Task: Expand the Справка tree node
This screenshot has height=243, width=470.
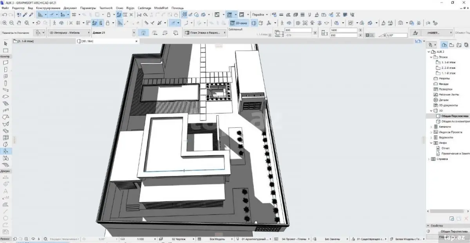Action: 428,159
